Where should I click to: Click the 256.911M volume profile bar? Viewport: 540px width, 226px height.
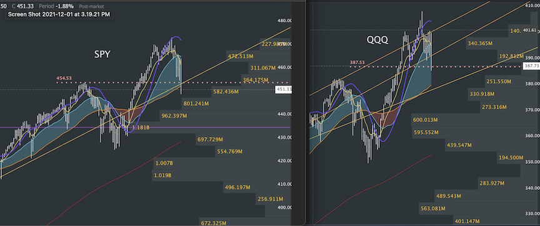point(274,199)
